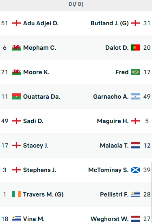Open Stacey J. player profile
Viewport: 152px width, 223px height.
(36, 146)
